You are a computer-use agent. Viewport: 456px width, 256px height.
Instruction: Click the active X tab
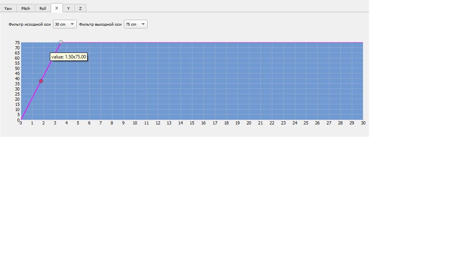57,8
